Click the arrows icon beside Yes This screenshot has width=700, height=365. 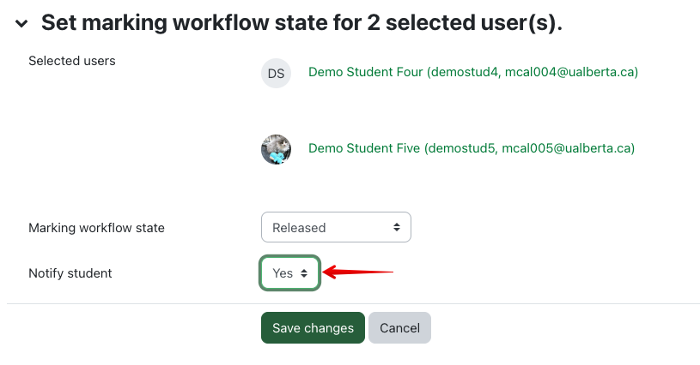point(304,273)
